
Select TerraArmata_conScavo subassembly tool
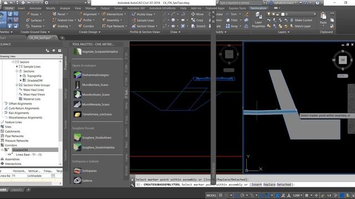(x=93, y=114)
